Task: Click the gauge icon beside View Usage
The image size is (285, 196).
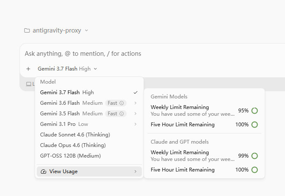Action: coord(43,171)
